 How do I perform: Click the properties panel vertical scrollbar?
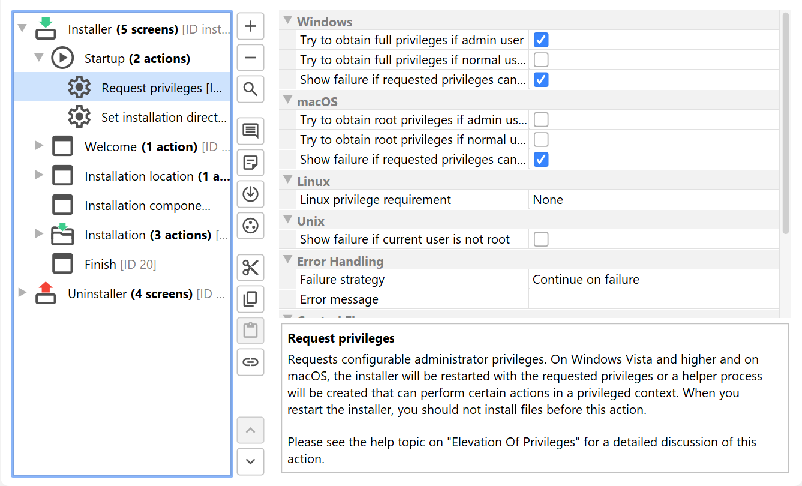(785, 120)
